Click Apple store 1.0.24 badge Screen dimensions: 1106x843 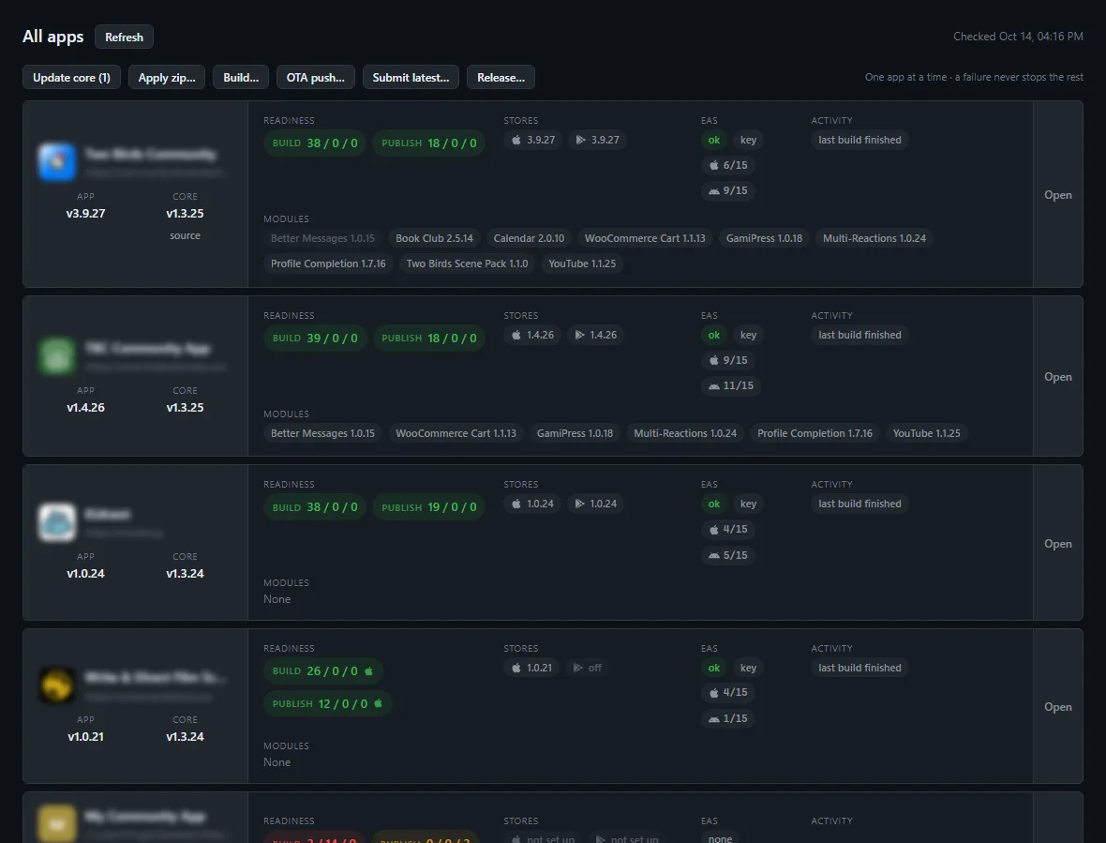pyautogui.click(x=532, y=504)
